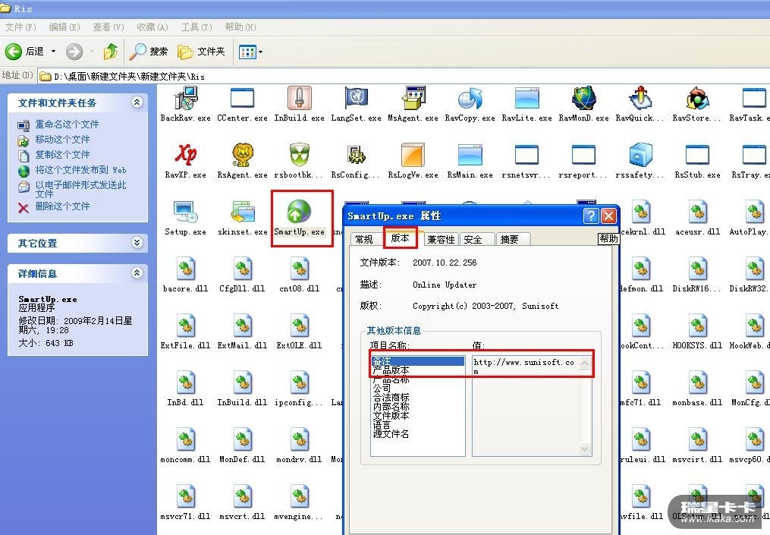770x535 pixels.
Task: Click the dialog title bar help button
Action: click(x=591, y=216)
